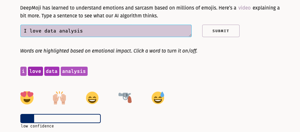Click the filled dark part of confidence bar
Screen dimensions: 300x132
pyautogui.click(x=27, y=119)
